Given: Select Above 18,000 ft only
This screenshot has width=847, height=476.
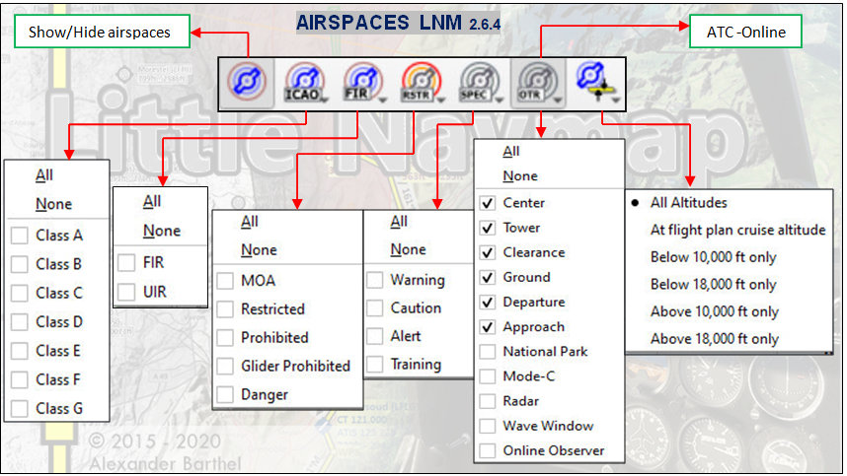Looking at the screenshot, I should click(x=714, y=339).
